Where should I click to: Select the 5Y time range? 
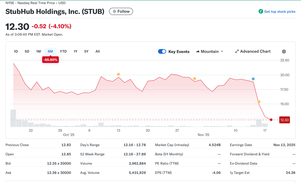pyautogui.click(x=86, y=51)
